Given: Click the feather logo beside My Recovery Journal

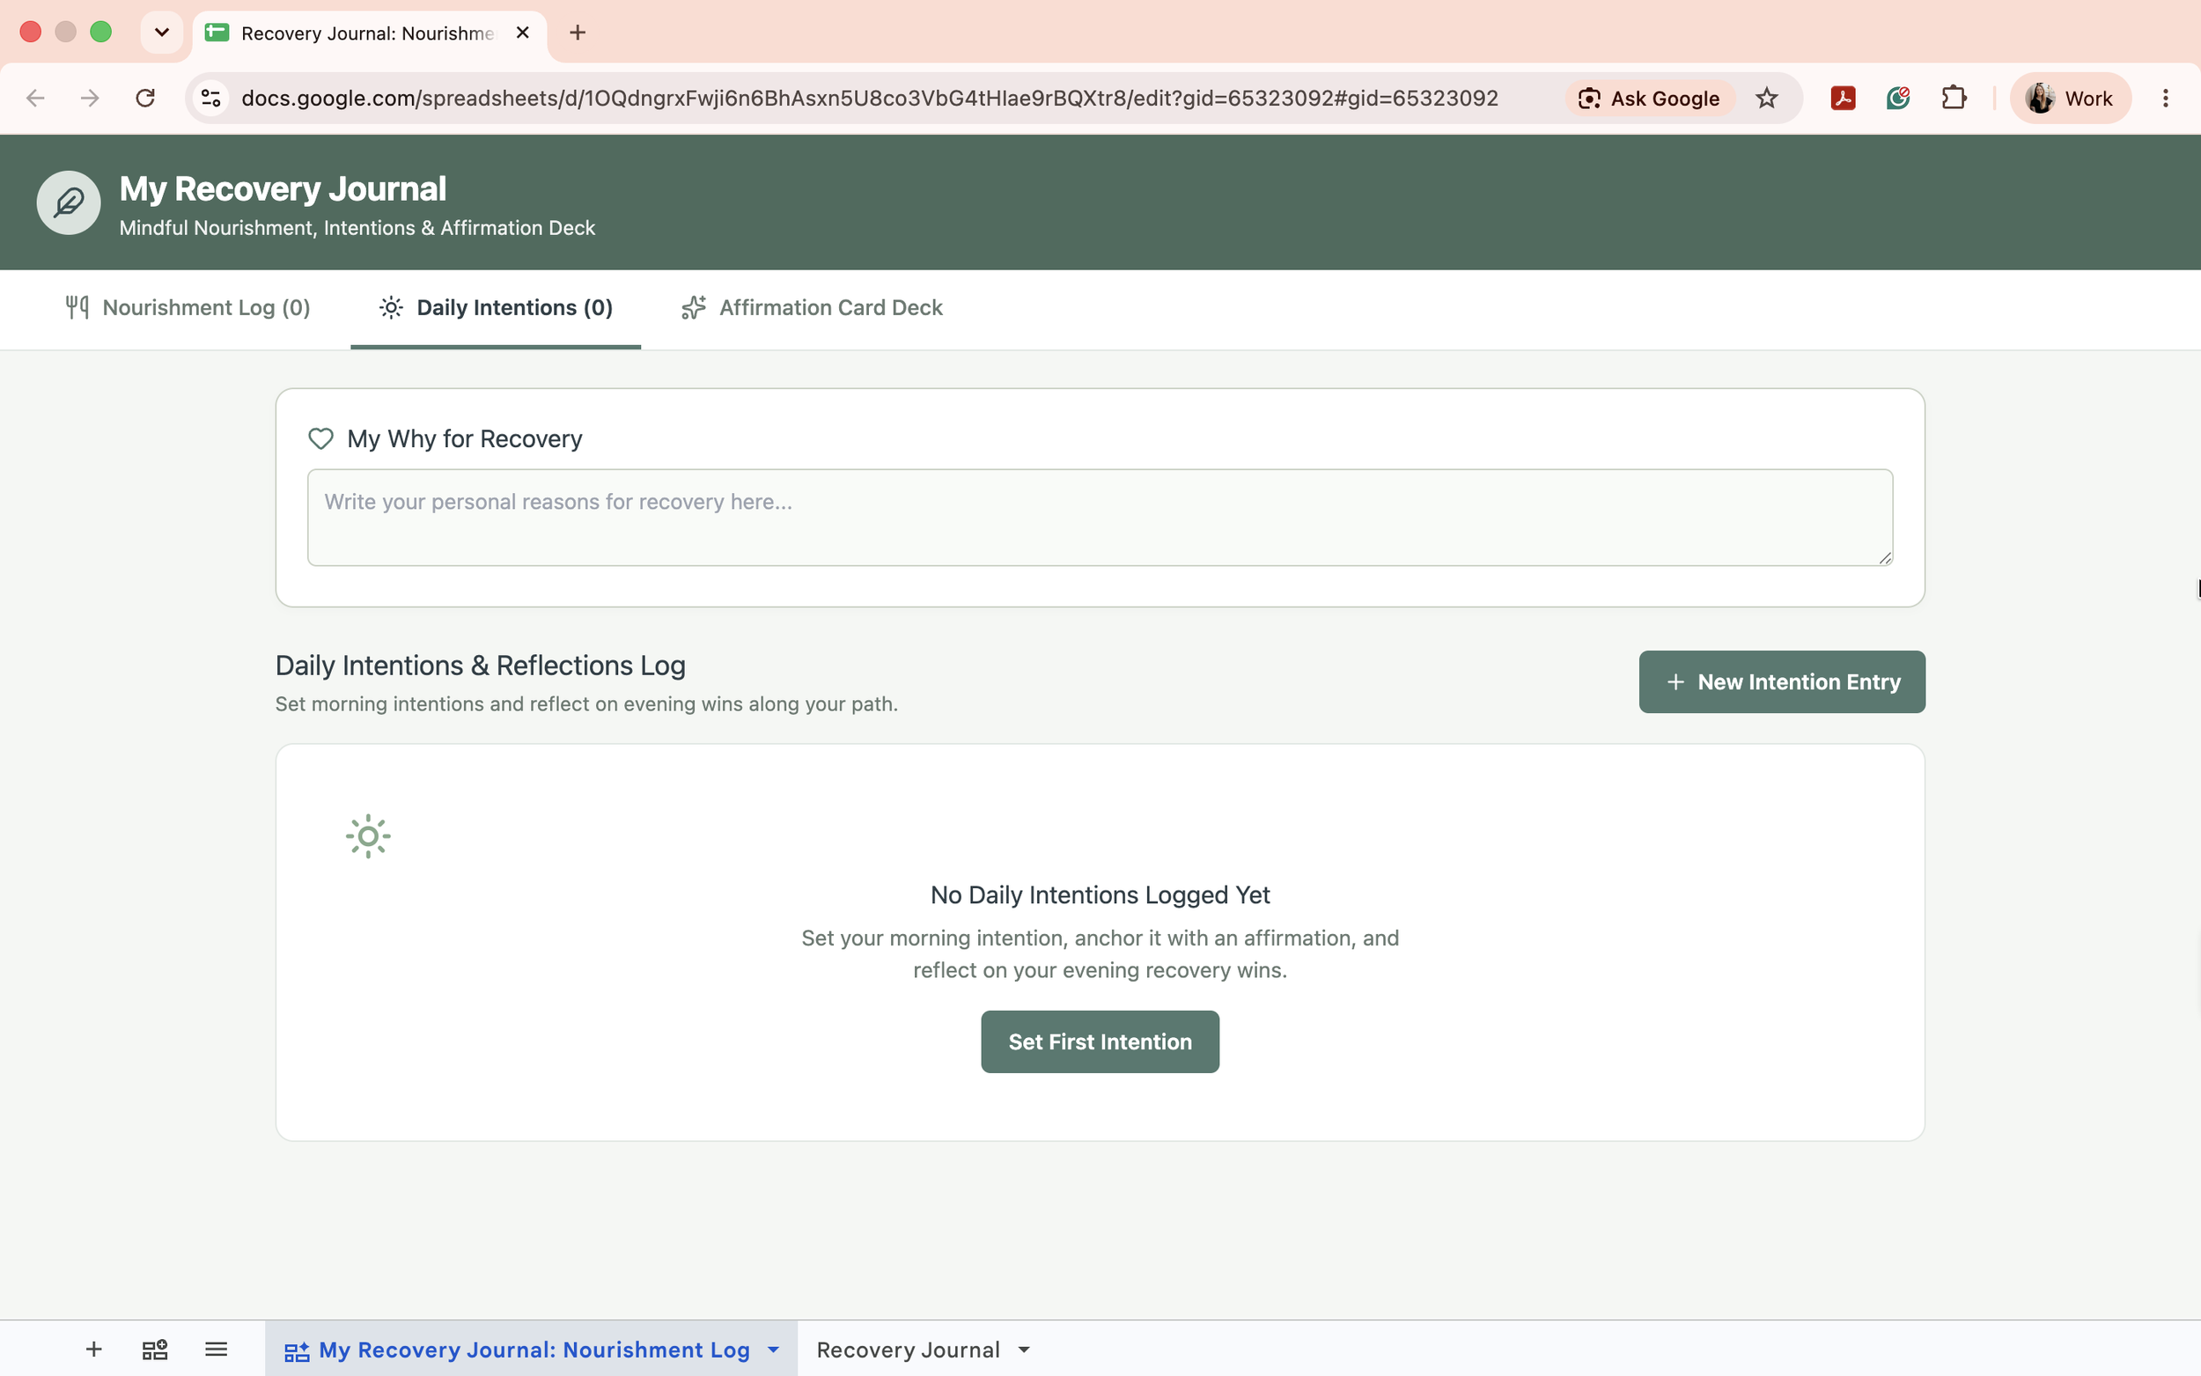Looking at the screenshot, I should [x=69, y=202].
